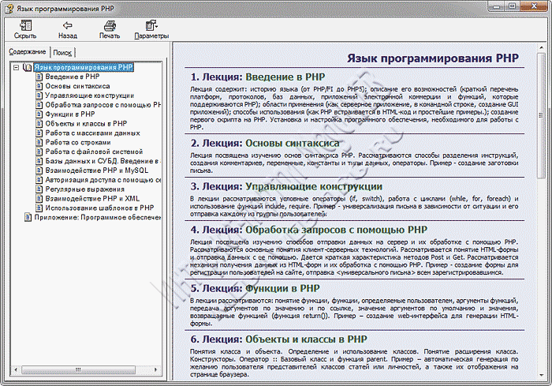
Task: Click the page title Язык программирования PHP
Action: point(433,58)
